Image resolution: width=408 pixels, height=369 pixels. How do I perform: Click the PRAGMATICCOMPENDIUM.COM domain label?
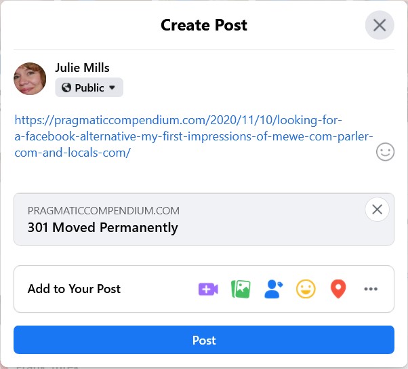tap(104, 211)
